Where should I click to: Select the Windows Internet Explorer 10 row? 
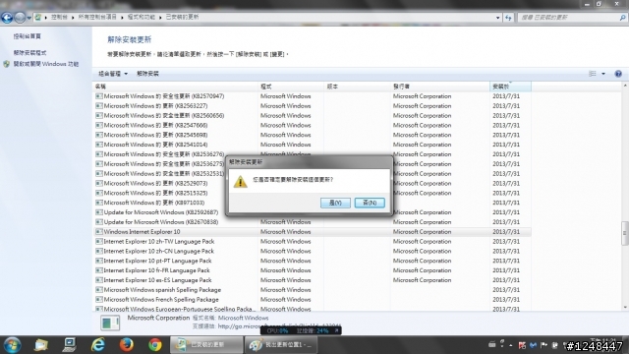(313, 232)
